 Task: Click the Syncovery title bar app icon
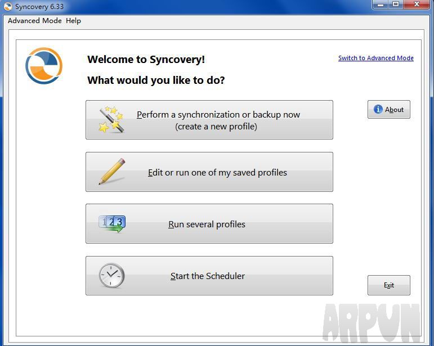(8, 6)
